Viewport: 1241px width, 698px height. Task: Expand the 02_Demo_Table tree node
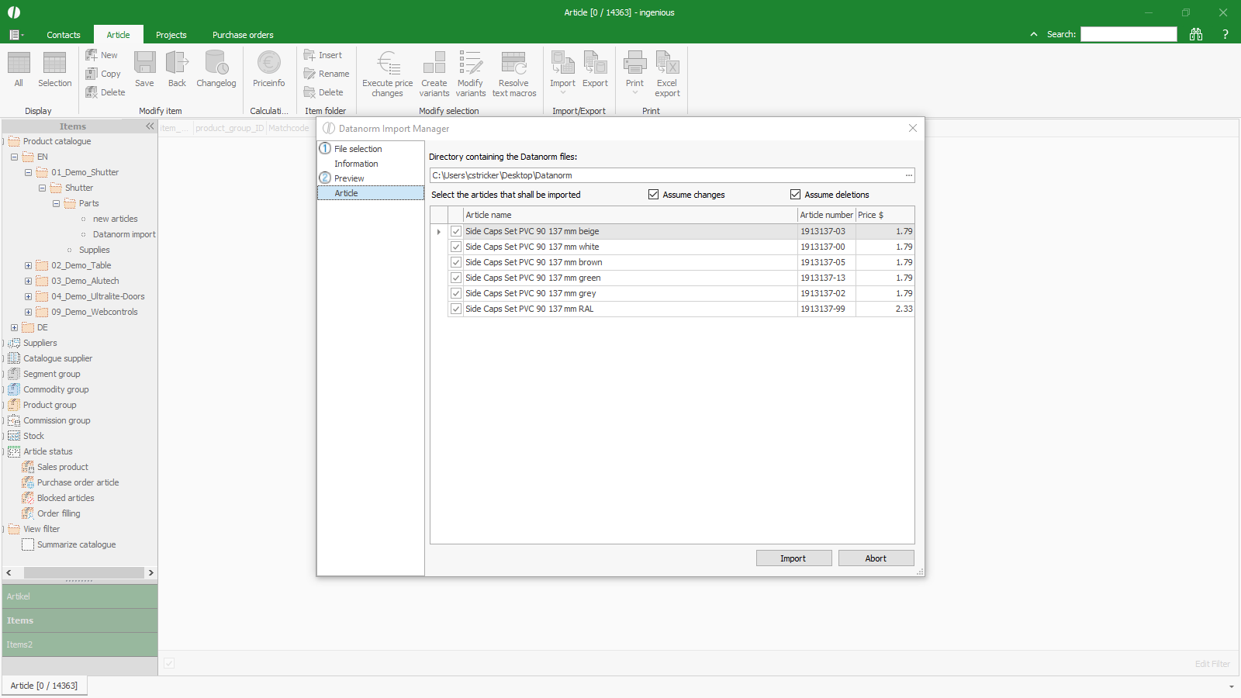[x=29, y=265]
